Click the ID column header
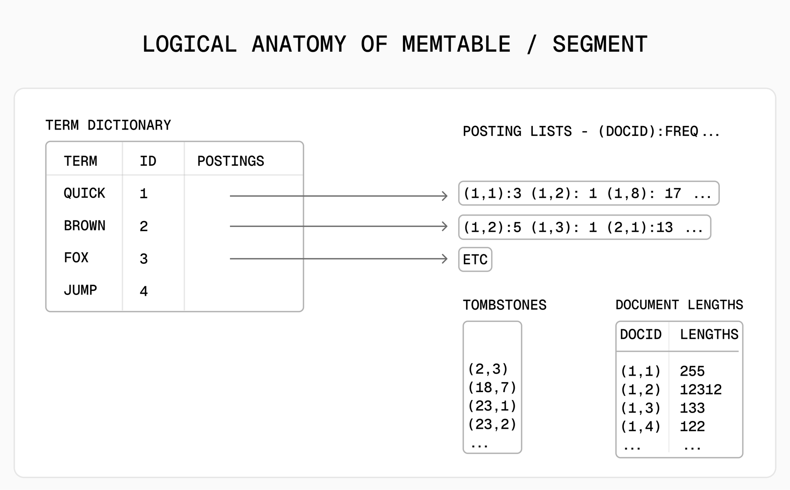 (148, 161)
